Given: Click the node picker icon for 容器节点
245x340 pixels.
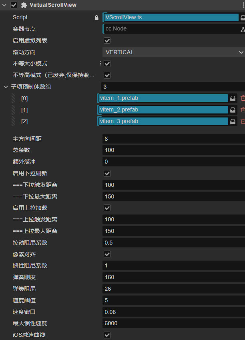Looking at the screenshot, I should (243, 29).
